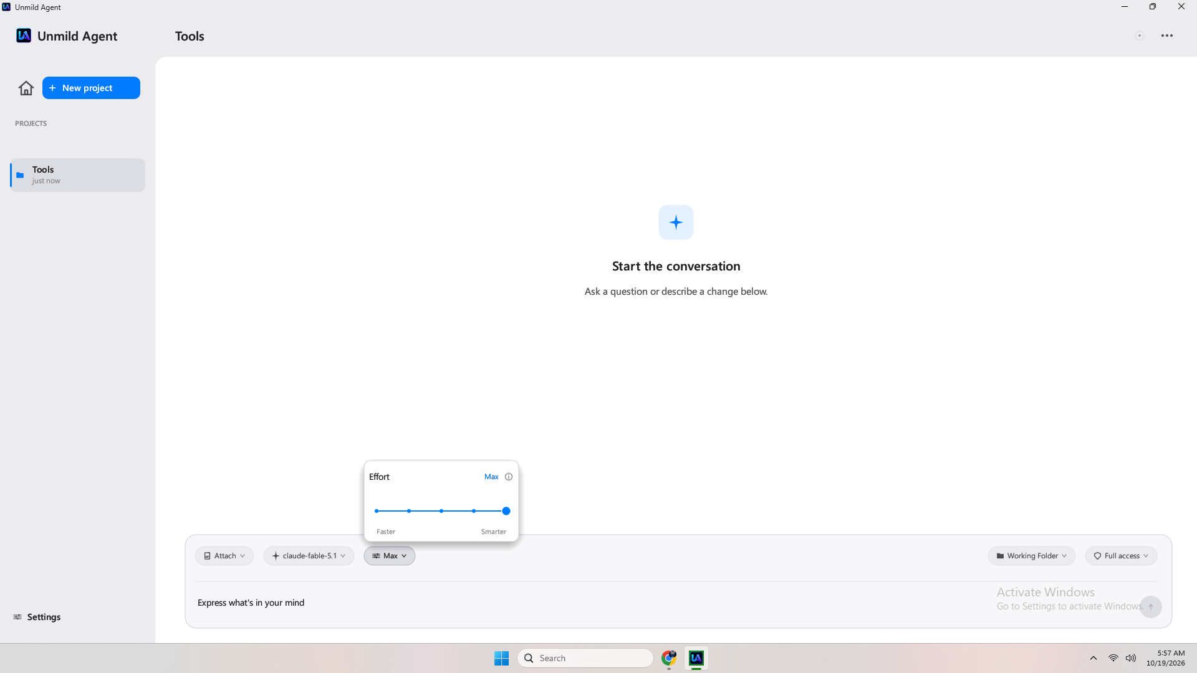The image size is (1197, 673).
Task: Click the Effort info icon
Action: (509, 477)
